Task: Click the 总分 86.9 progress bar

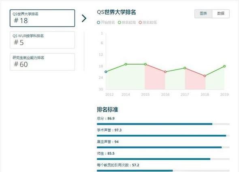Action: (x=163, y=124)
